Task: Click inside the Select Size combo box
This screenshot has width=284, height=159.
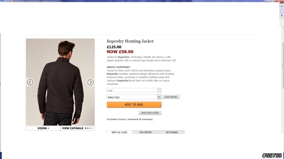Action: click(134, 97)
